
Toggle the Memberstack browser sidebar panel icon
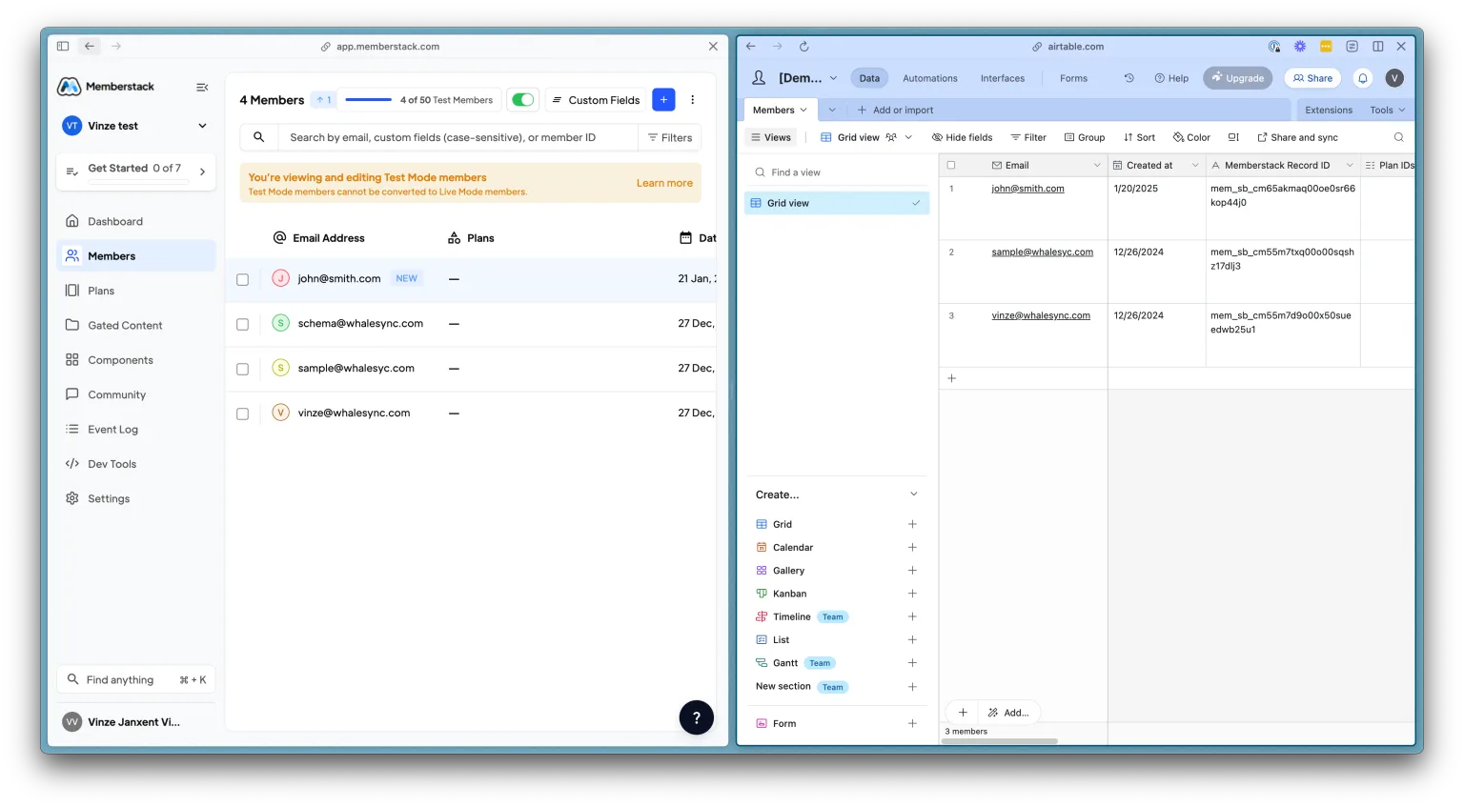63,46
